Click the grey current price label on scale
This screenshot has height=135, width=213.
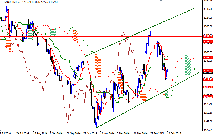pyautogui.click(x=208, y=72)
